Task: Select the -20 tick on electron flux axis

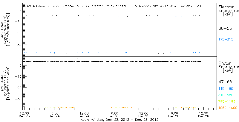Action: [18, 33]
